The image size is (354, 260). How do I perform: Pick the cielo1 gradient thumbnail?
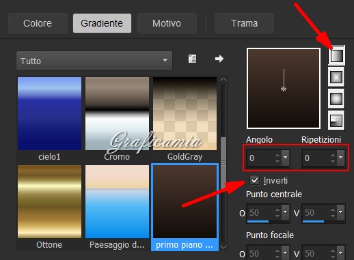click(49, 113)
